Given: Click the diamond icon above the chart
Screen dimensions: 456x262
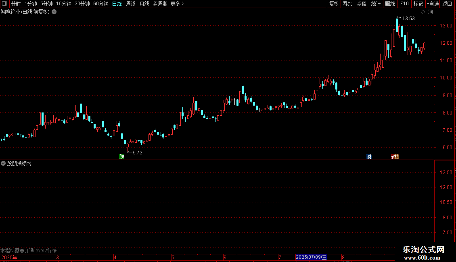Looking at the screenshot, I should [x=423, y=12].
